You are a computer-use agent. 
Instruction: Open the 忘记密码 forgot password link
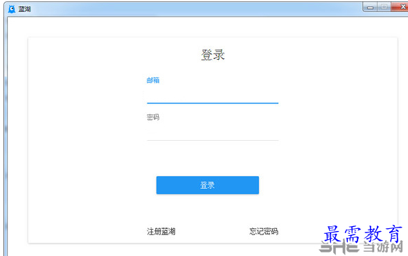(264, 231)
